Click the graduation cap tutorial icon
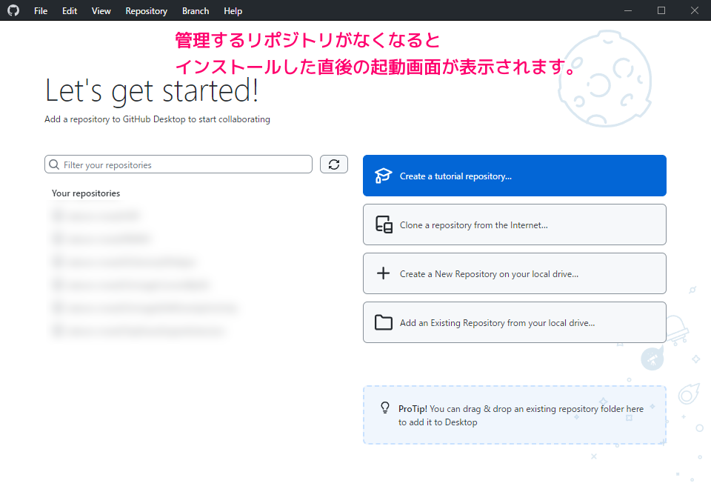The height and width of the screenshot is (489, 711). point(383,176)
